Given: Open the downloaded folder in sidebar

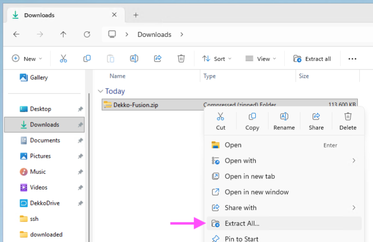Looking at the screenshot, I should [x=44, y=234].
